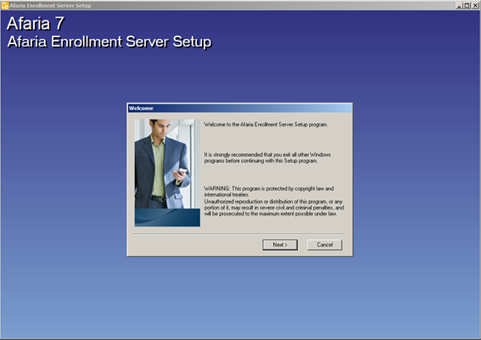
Task: Click the main window title bar text
Action: click(50, 6)
